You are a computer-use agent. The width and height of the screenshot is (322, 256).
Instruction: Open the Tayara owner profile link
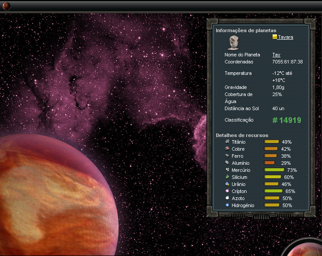[x=285, y=37]
